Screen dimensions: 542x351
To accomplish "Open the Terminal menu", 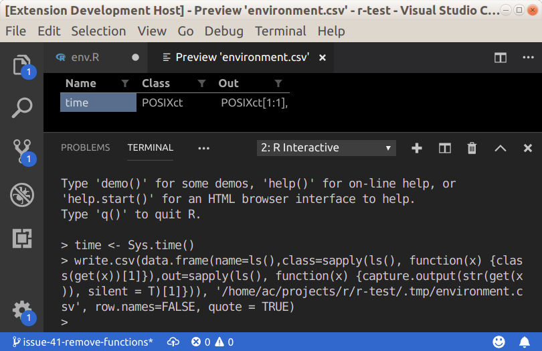I will click(280, 31).
